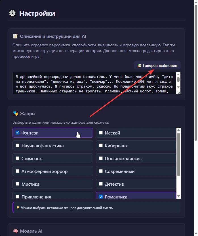Screen dimensions: 198x236
Task: Tick the Мистика genre checkbox
Action: pyautogui.click(x=17, y=184)
